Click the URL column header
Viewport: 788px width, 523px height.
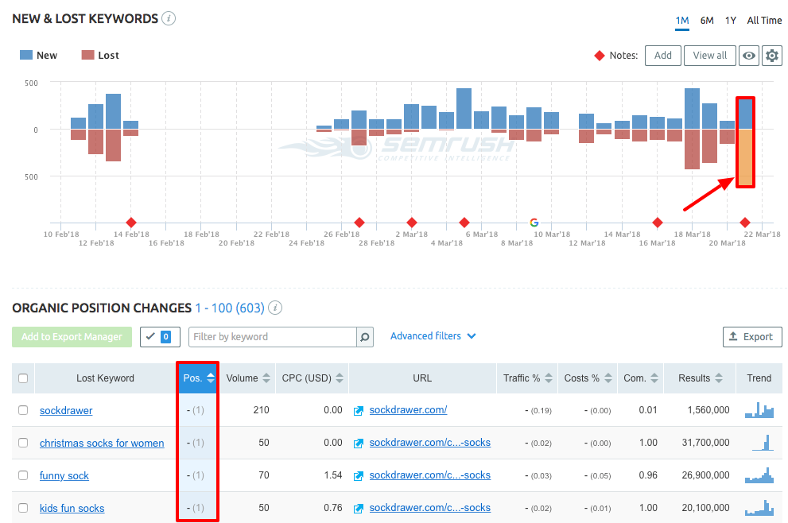tap(422, 378)
